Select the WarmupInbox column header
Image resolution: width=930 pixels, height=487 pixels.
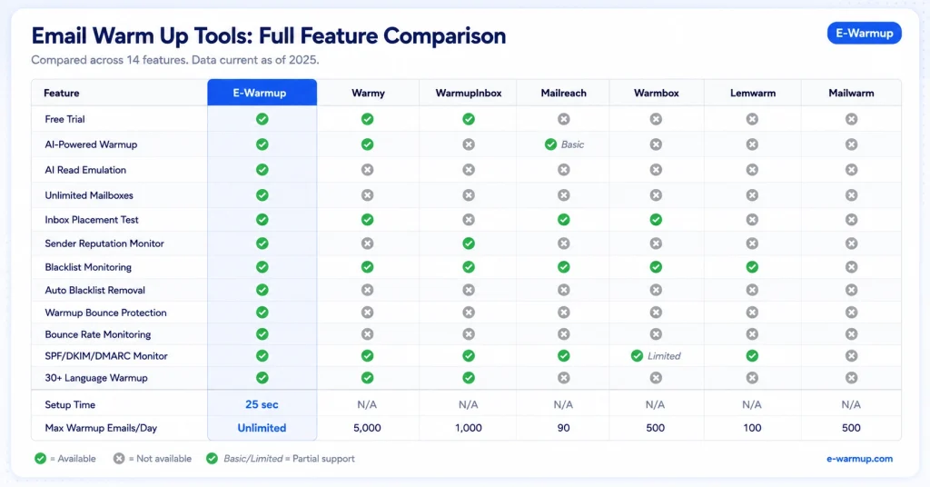point(468,93)
